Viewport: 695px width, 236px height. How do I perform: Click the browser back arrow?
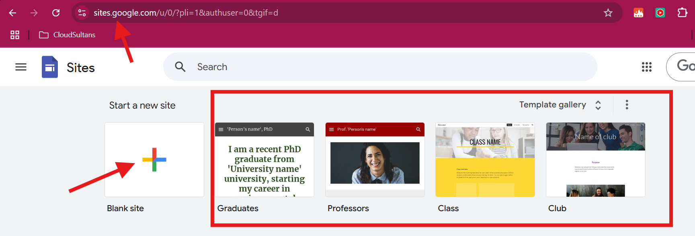click(12, 13)
